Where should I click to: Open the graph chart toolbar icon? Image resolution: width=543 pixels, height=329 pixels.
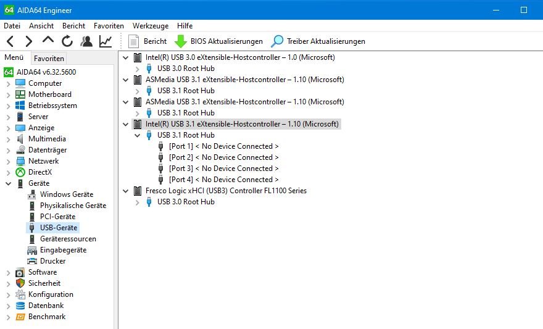[x=106, y=41]
